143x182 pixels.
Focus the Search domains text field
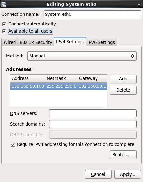pos(93,124)
